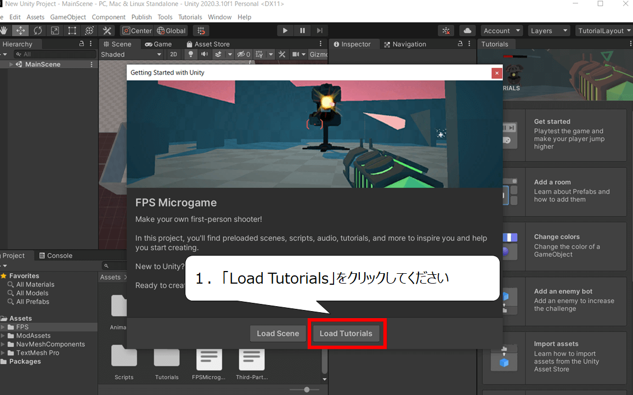The image size is (633, 395).
Task: Open the Inspector panel's three-dot menu
Action: tap(469, 44)
